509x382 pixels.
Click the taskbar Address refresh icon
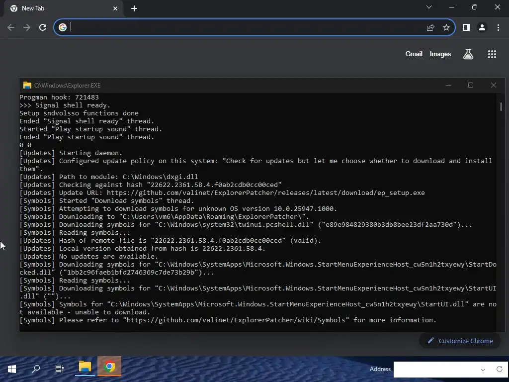click(x=500, y=369)
